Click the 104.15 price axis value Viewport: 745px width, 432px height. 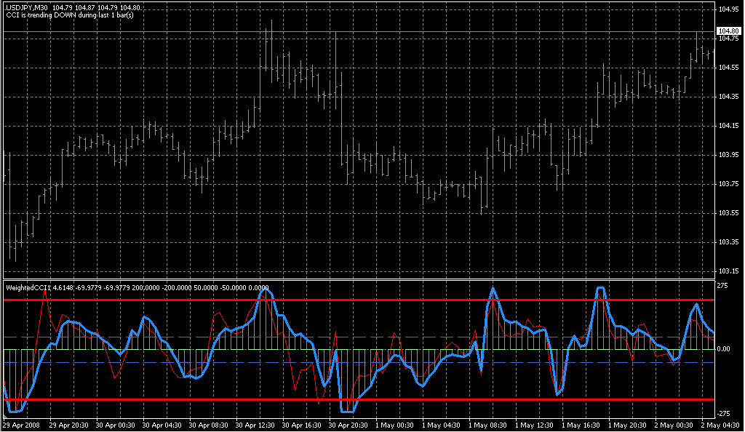pyautogui.click(x=728, y=126)
